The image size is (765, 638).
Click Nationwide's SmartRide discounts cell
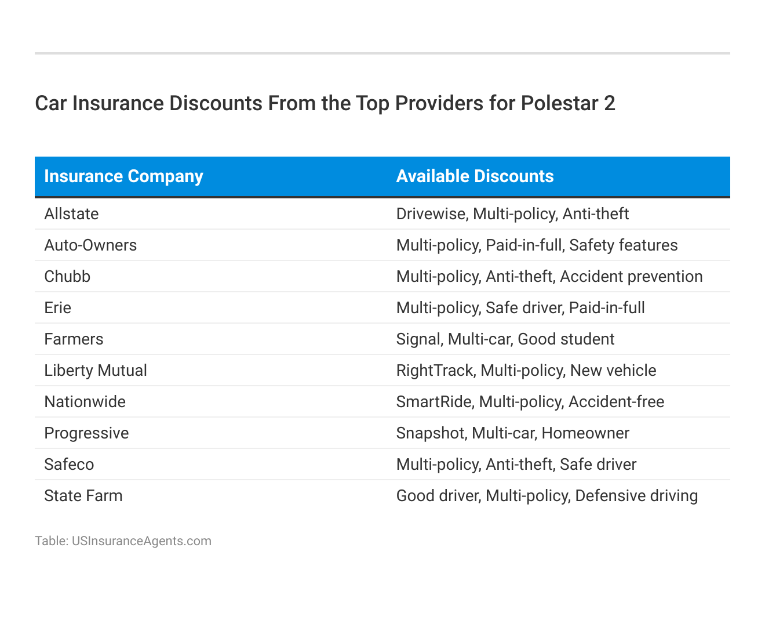click(x=530, y=402)
